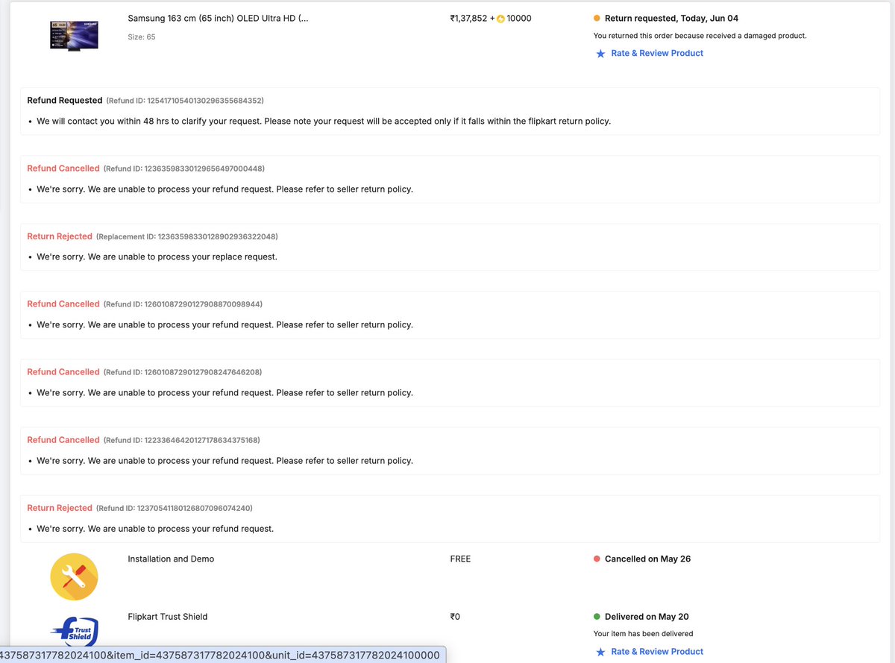Click the star icon beside Rate & Review under Delivered on May 20

point(600,652)
